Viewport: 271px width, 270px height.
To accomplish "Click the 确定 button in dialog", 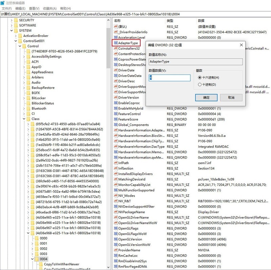I will pyautogui.click(x=206, y=97).
